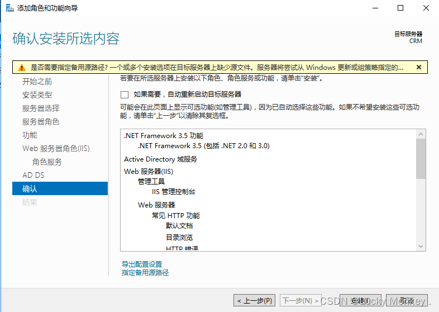Select the indented 'Web 服务器' row
439x312 pixels.
156,205
